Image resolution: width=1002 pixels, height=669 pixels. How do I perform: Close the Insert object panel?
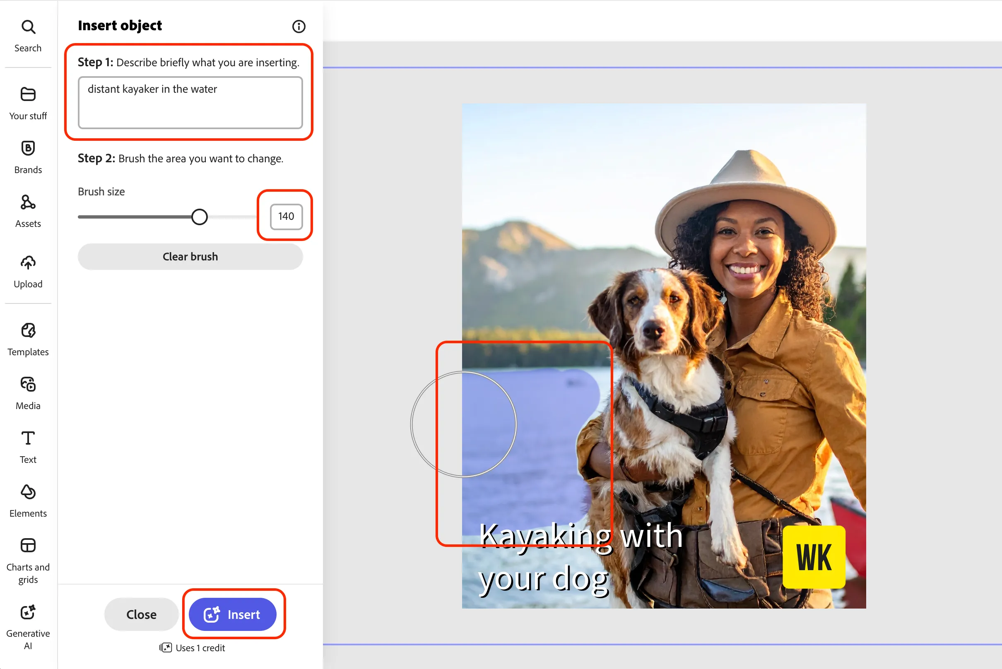click(141, 614)
